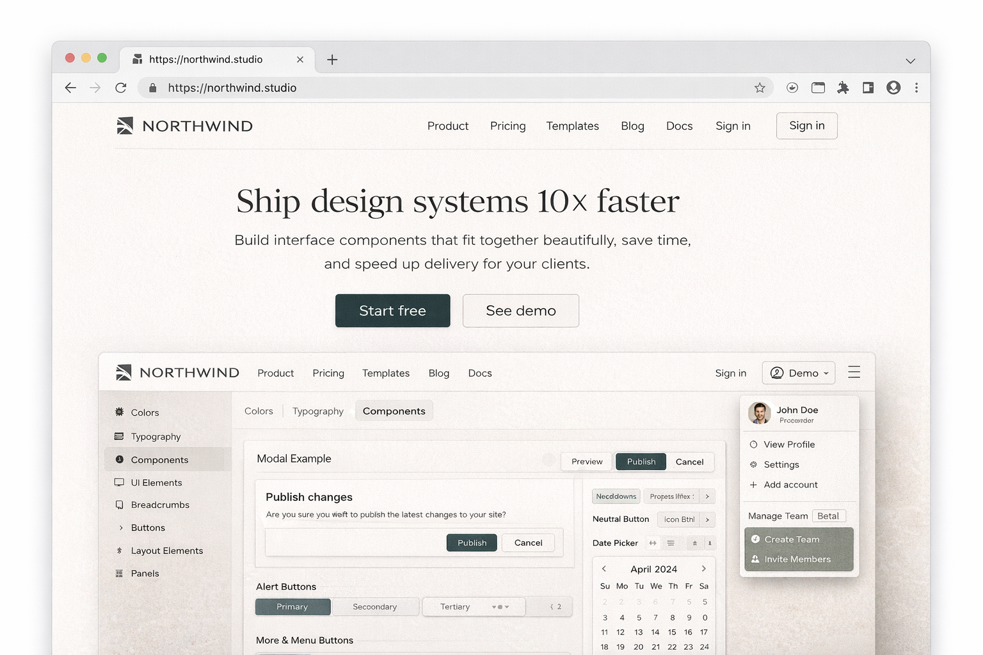This screenshot has width=983, height=655.
Task: Select the Primary alert button option
Action: pyautogui.click(x=292, y=606)
